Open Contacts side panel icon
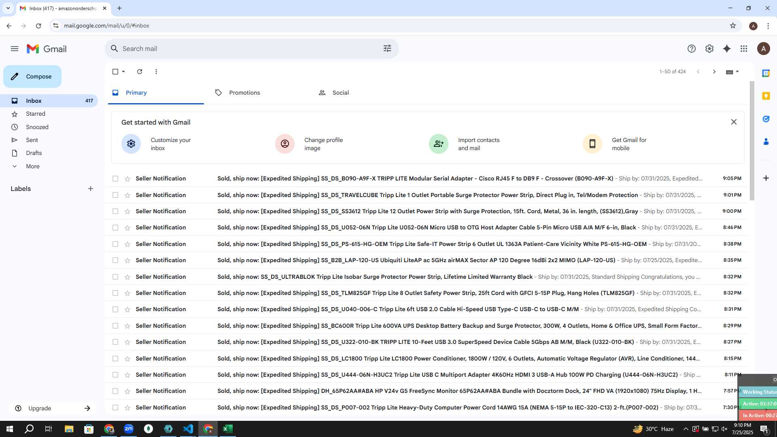This screenshot has width=777, height=437. 766,142
